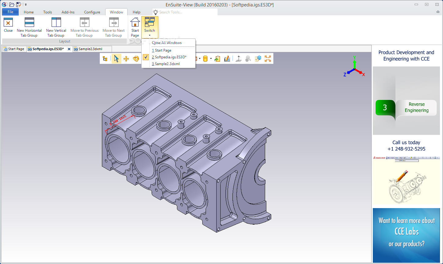This screenshot has width=443, height=264.
Task: Click the EnSuite application logo icon
Action: (x=4, y=5)
